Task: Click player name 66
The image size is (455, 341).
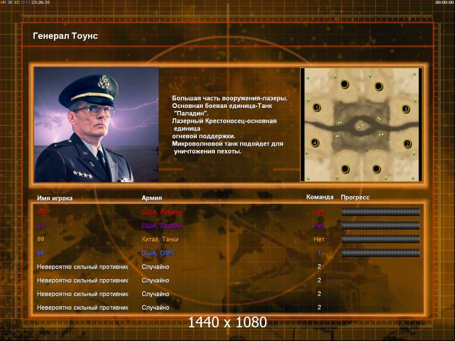Action: click(40, 253)
